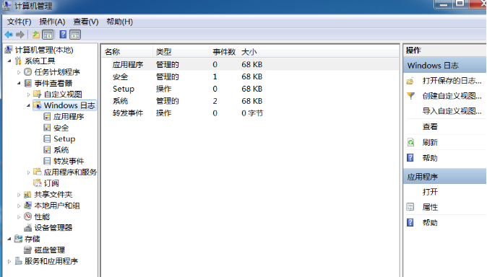This screenshot has height=277, width=487.
Task: Select the Setup row in list
Action: coord(250,89)
